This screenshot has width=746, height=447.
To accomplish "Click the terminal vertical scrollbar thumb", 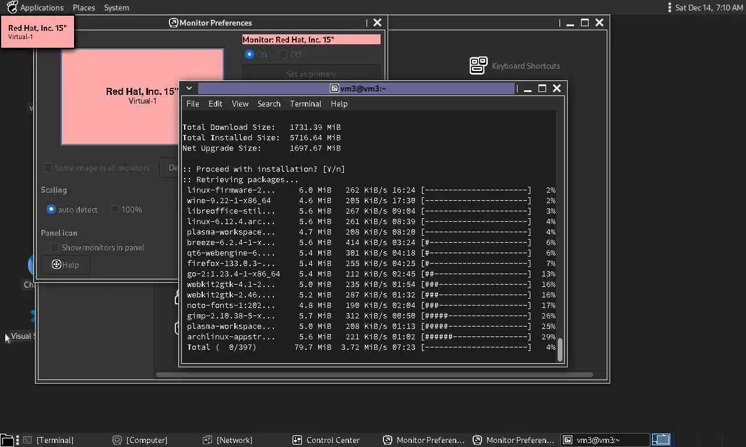I will tap(560, 350).
